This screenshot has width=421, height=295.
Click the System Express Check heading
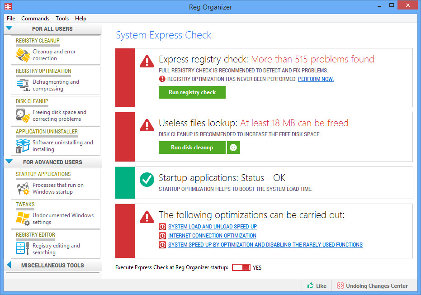[164, 35]
